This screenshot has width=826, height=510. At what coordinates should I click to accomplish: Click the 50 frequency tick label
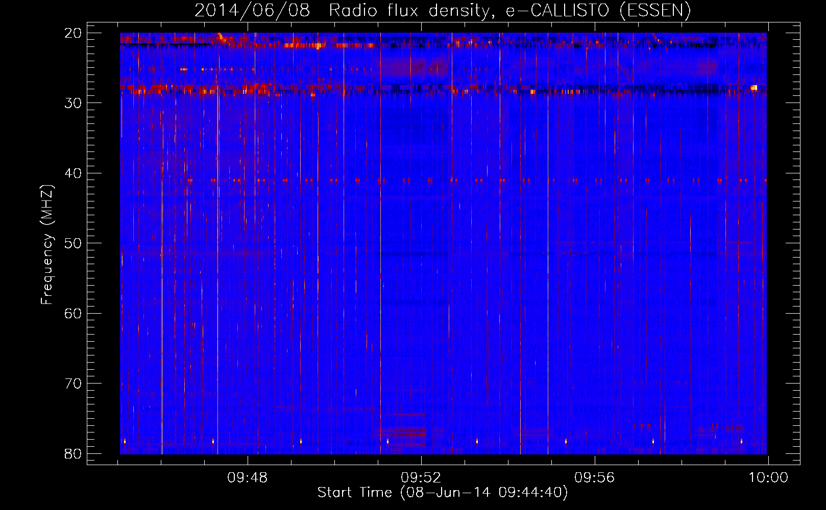tap(73, 243)
